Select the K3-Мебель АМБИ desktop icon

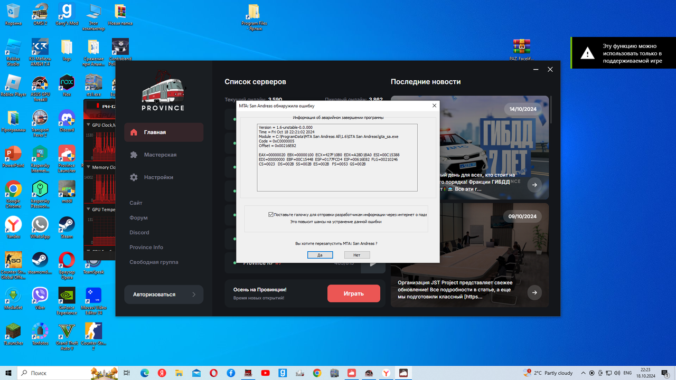pyautogui.click(x=40, y=52)
